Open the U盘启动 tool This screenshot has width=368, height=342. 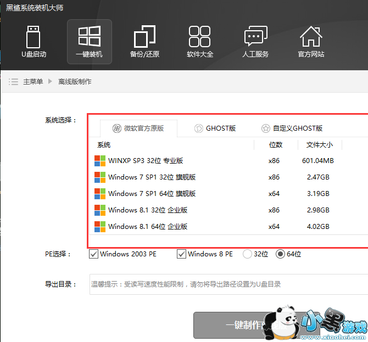coord(34,42)
